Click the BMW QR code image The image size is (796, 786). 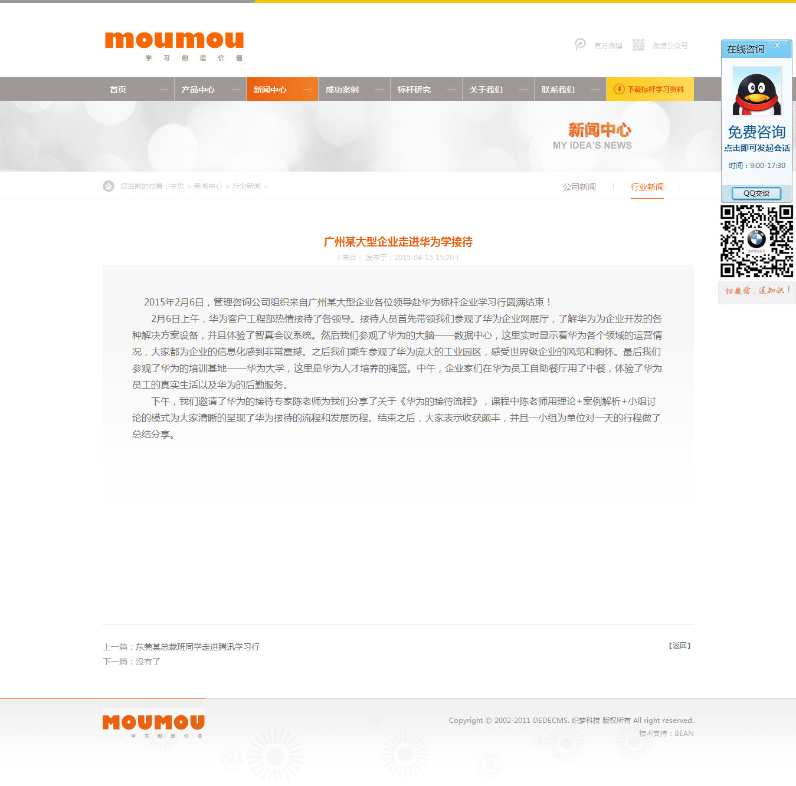click(756, 241)
